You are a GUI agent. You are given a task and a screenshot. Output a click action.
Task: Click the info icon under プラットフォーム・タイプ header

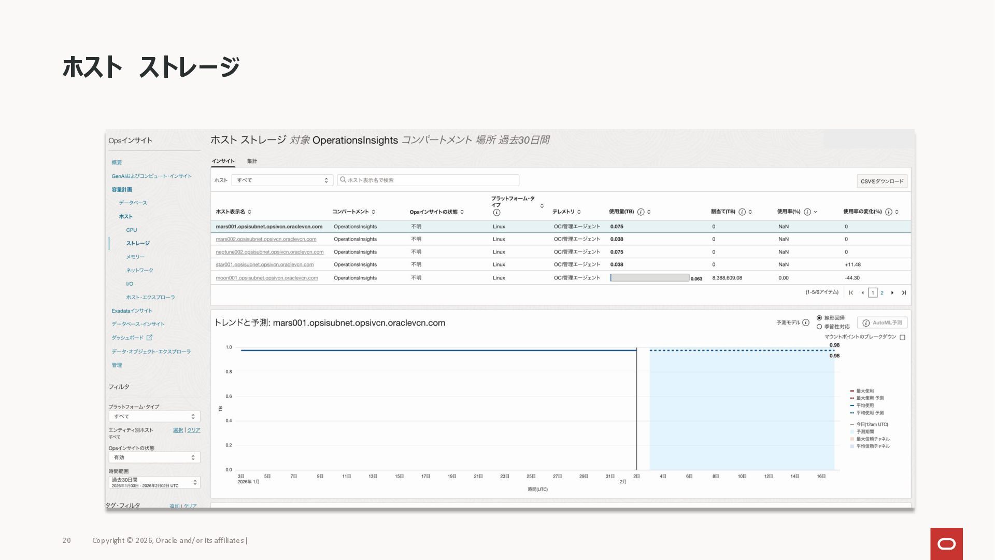click(x=496, y=213)
